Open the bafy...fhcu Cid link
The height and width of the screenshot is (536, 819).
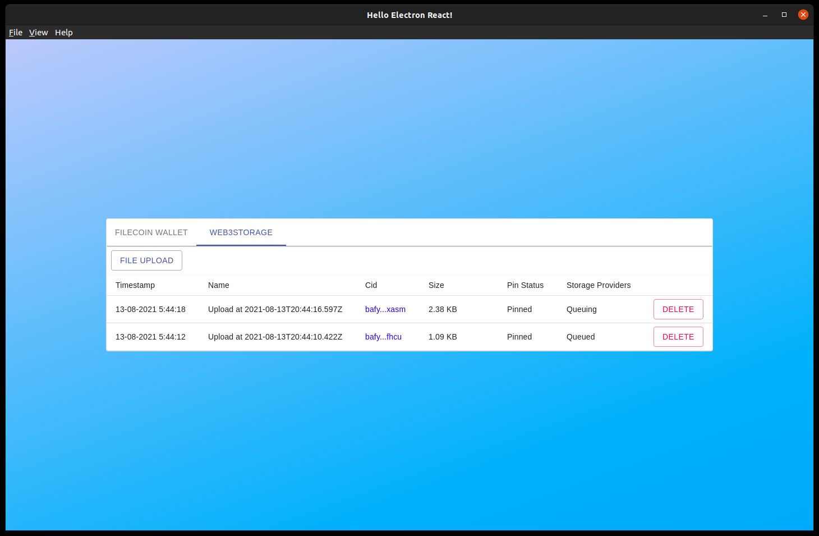pos(383,337)
